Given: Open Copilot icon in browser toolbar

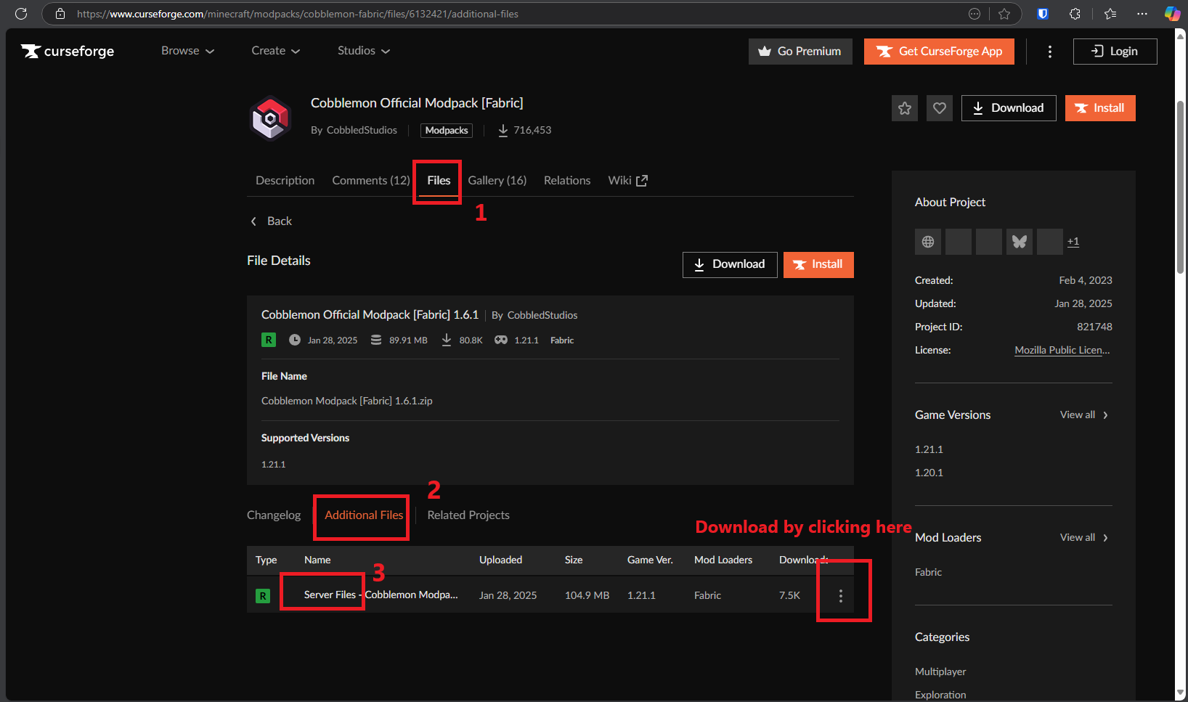Looking at the screenshot, I should coord(1172,14).
